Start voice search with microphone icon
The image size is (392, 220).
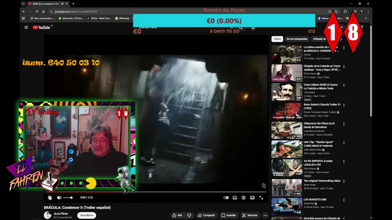253,28
